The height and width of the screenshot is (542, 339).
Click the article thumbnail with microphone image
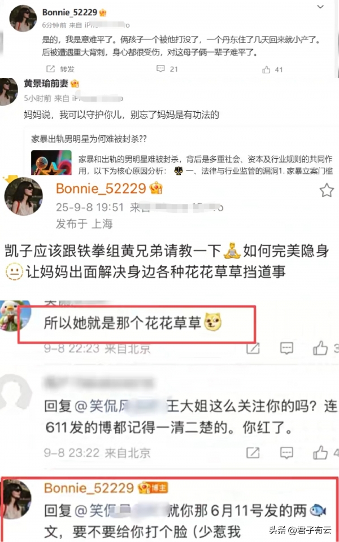tap(51, 162)
